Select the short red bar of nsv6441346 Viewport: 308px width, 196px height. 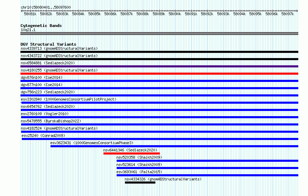(132, 153)
